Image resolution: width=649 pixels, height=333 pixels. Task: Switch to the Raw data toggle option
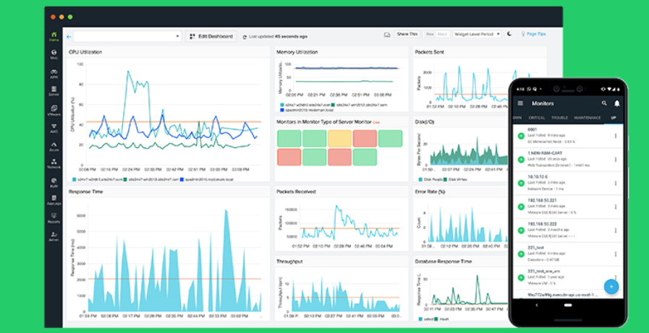pyautogui.click(x=430, y=34)
